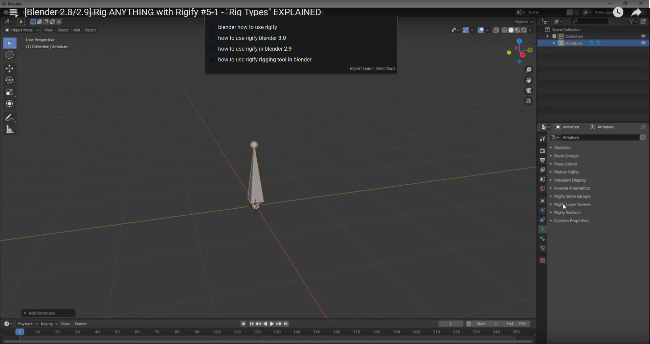Open the viewport Options dropdown
Viewport: 650px width, 344px height.
pyautogui.click(x=524, y=22)
